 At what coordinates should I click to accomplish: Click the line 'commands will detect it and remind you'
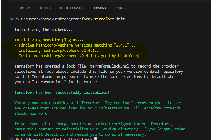(x=80, y=134)
